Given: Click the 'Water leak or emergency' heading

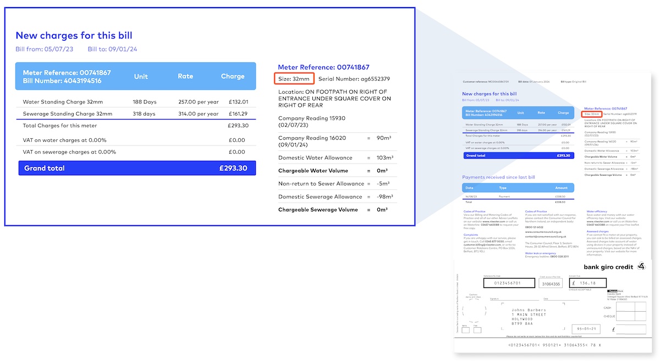Looking at the screenshot, I should click(541, 253).
